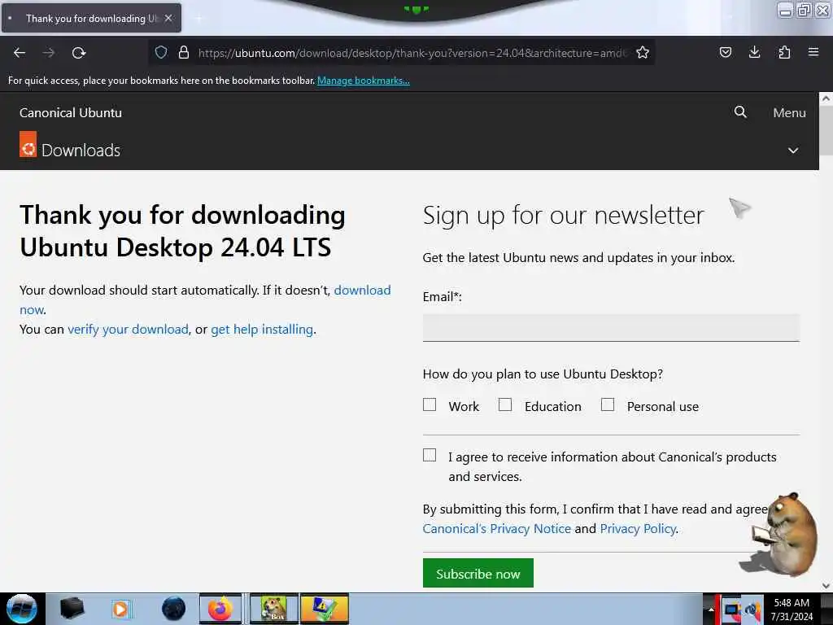Viewport: 833px width, 625px height.
Task: Reload the page with the refresh icon
Action: pos(79,53)
